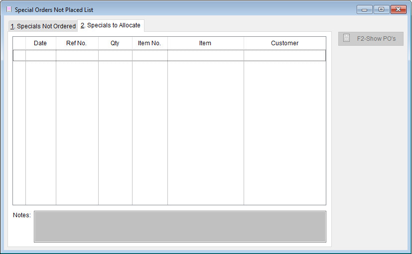Click into the Notes text area
The height and width of the screenshot is (254, 412).
[180, 227]
